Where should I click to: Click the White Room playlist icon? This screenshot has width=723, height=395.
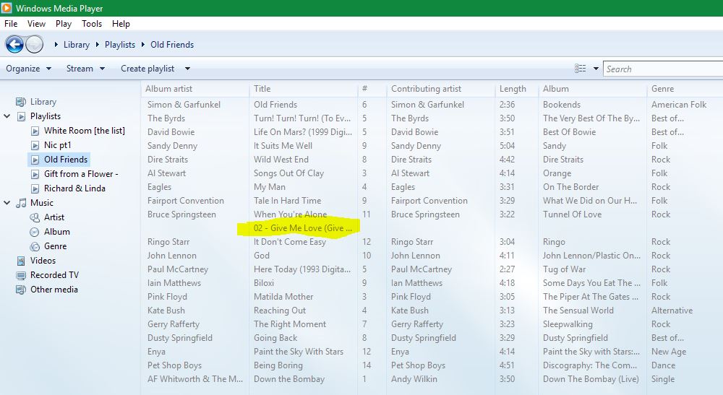tap(35, 131)
